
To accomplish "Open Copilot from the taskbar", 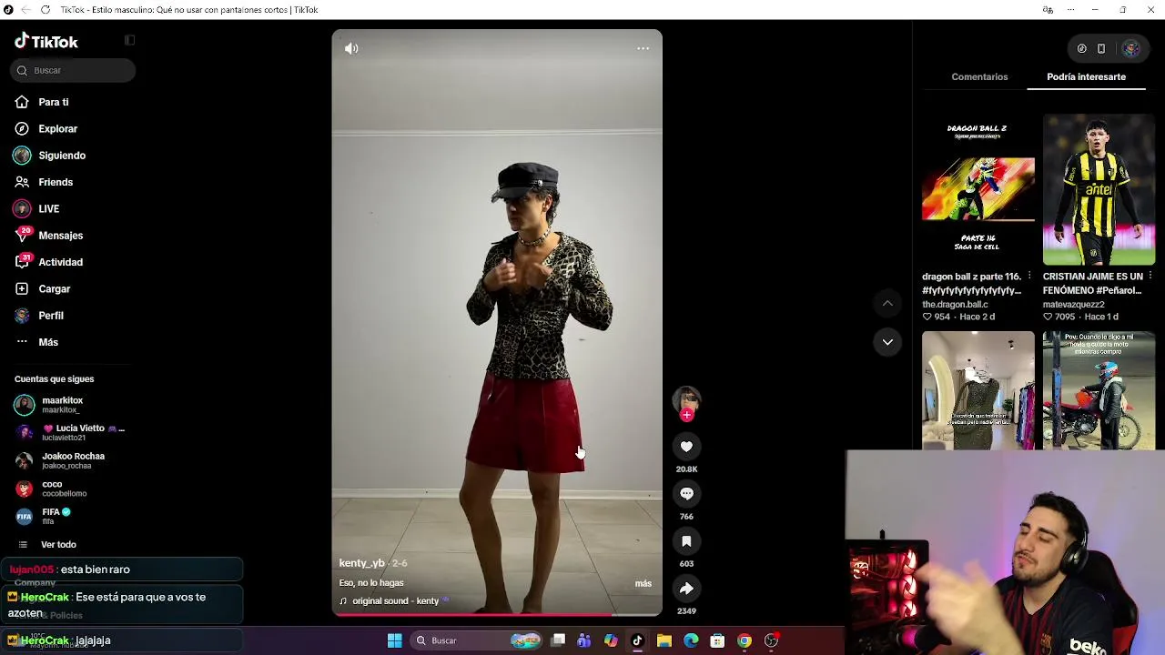I will [611, 640].
